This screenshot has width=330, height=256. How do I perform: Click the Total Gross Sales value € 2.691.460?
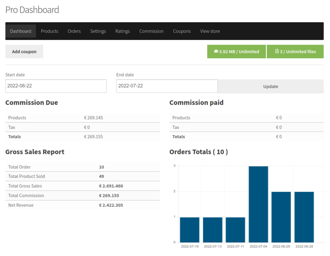111,186
